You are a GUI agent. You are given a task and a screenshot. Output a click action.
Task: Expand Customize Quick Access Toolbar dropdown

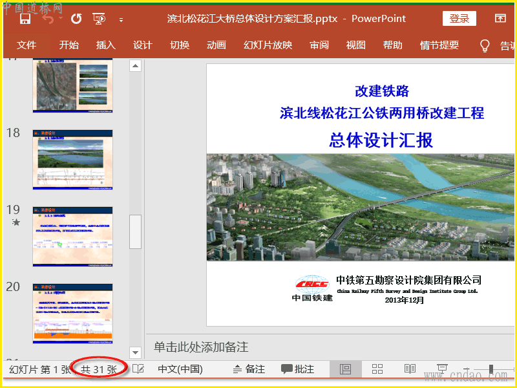coord(121,19)
